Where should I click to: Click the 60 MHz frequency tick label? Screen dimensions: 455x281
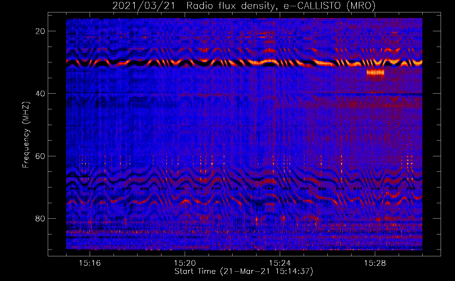40,156
